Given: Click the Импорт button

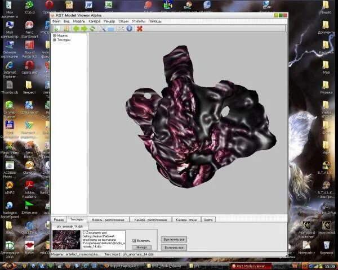Looking at the screenshot, I should pyautogui.click(x=141, y=247).
